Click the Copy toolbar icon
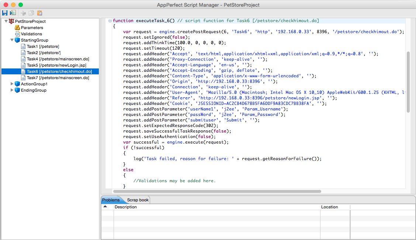 point(31,13)
